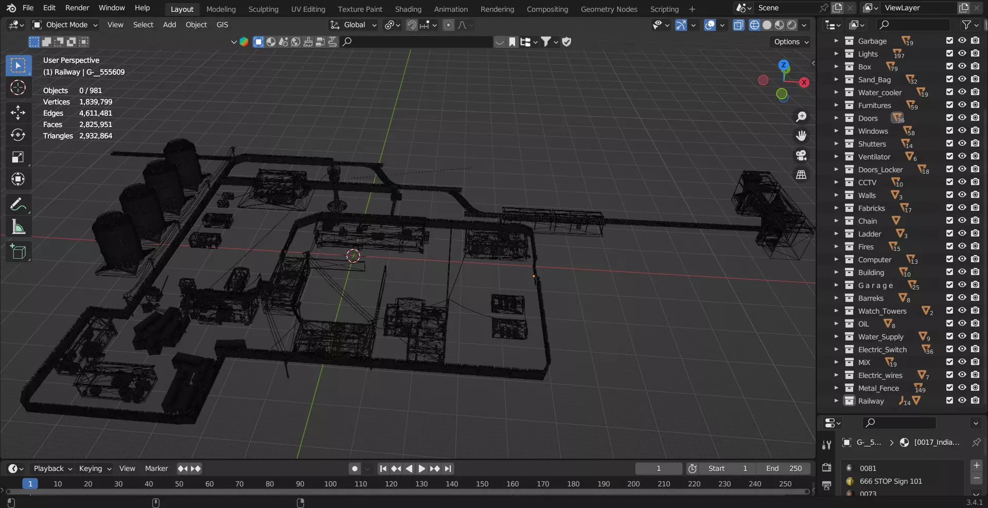This screenshot has height=508, width=988.
Task: Select the Annotate tool
Action: 18,205
